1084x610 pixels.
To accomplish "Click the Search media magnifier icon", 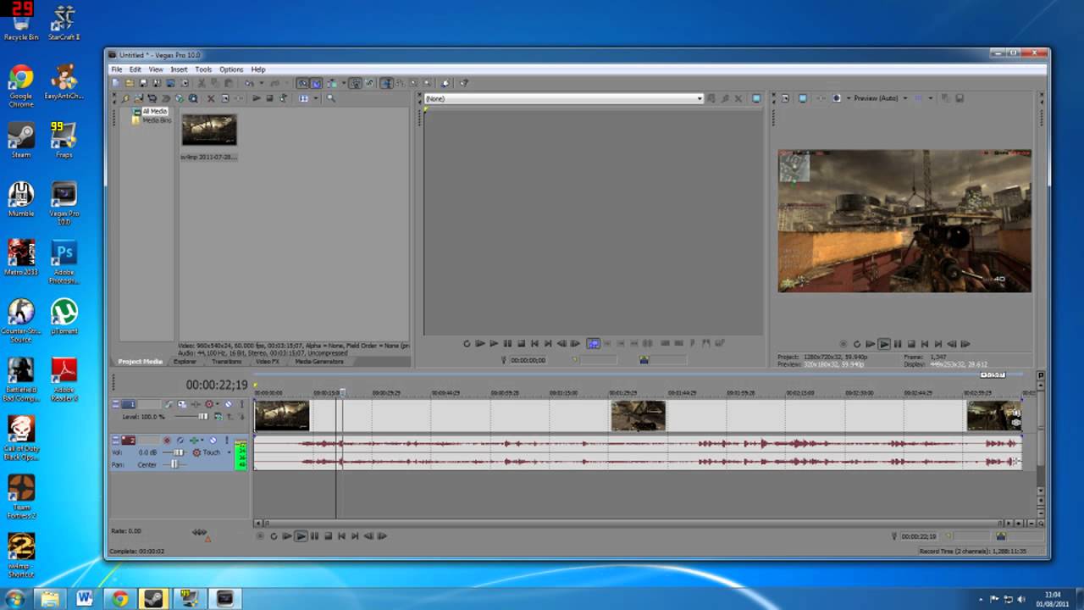I will 330,98.
